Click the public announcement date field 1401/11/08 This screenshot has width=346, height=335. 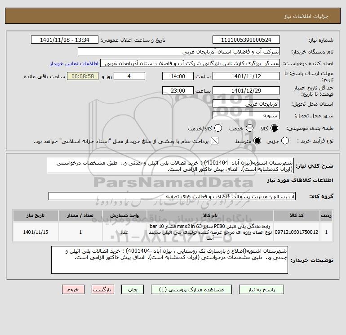click(x=65, y=40)
